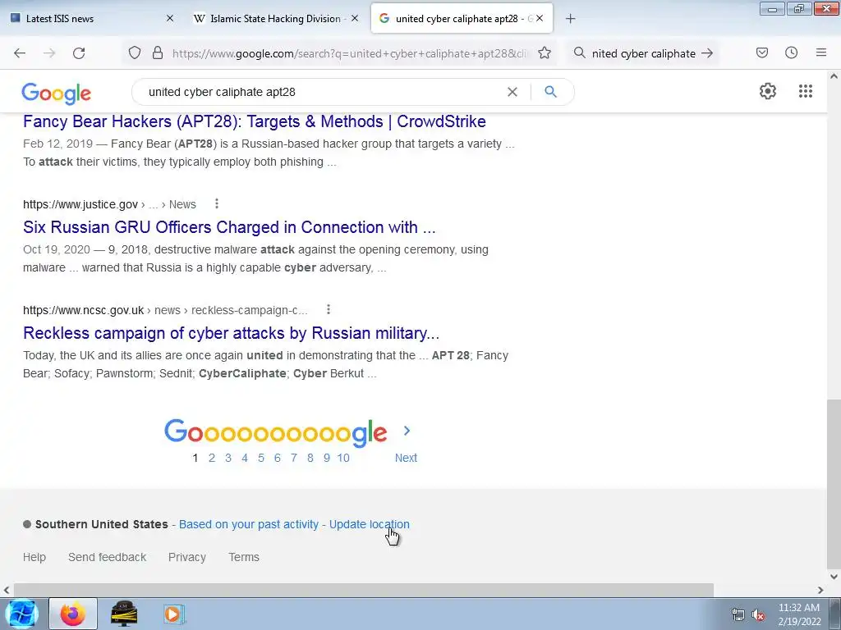This screenshot has width=841, height=630.
Task: Click the https://www.ncsc.gov.uk breadcrumb text
Action: pyautogui.click(x=83, y=311)
